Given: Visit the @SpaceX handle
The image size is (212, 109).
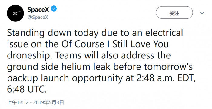Looking at the screenshot, I should 38,18.
